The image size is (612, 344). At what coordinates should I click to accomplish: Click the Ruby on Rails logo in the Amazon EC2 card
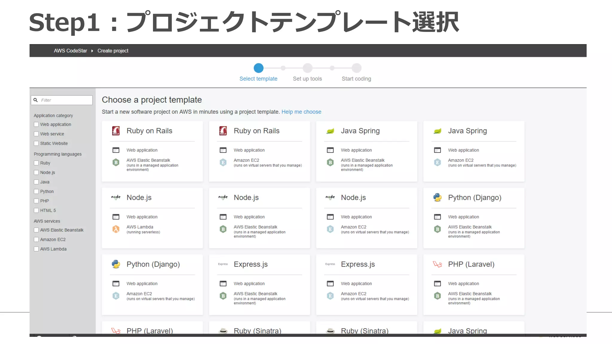[223, 131]
